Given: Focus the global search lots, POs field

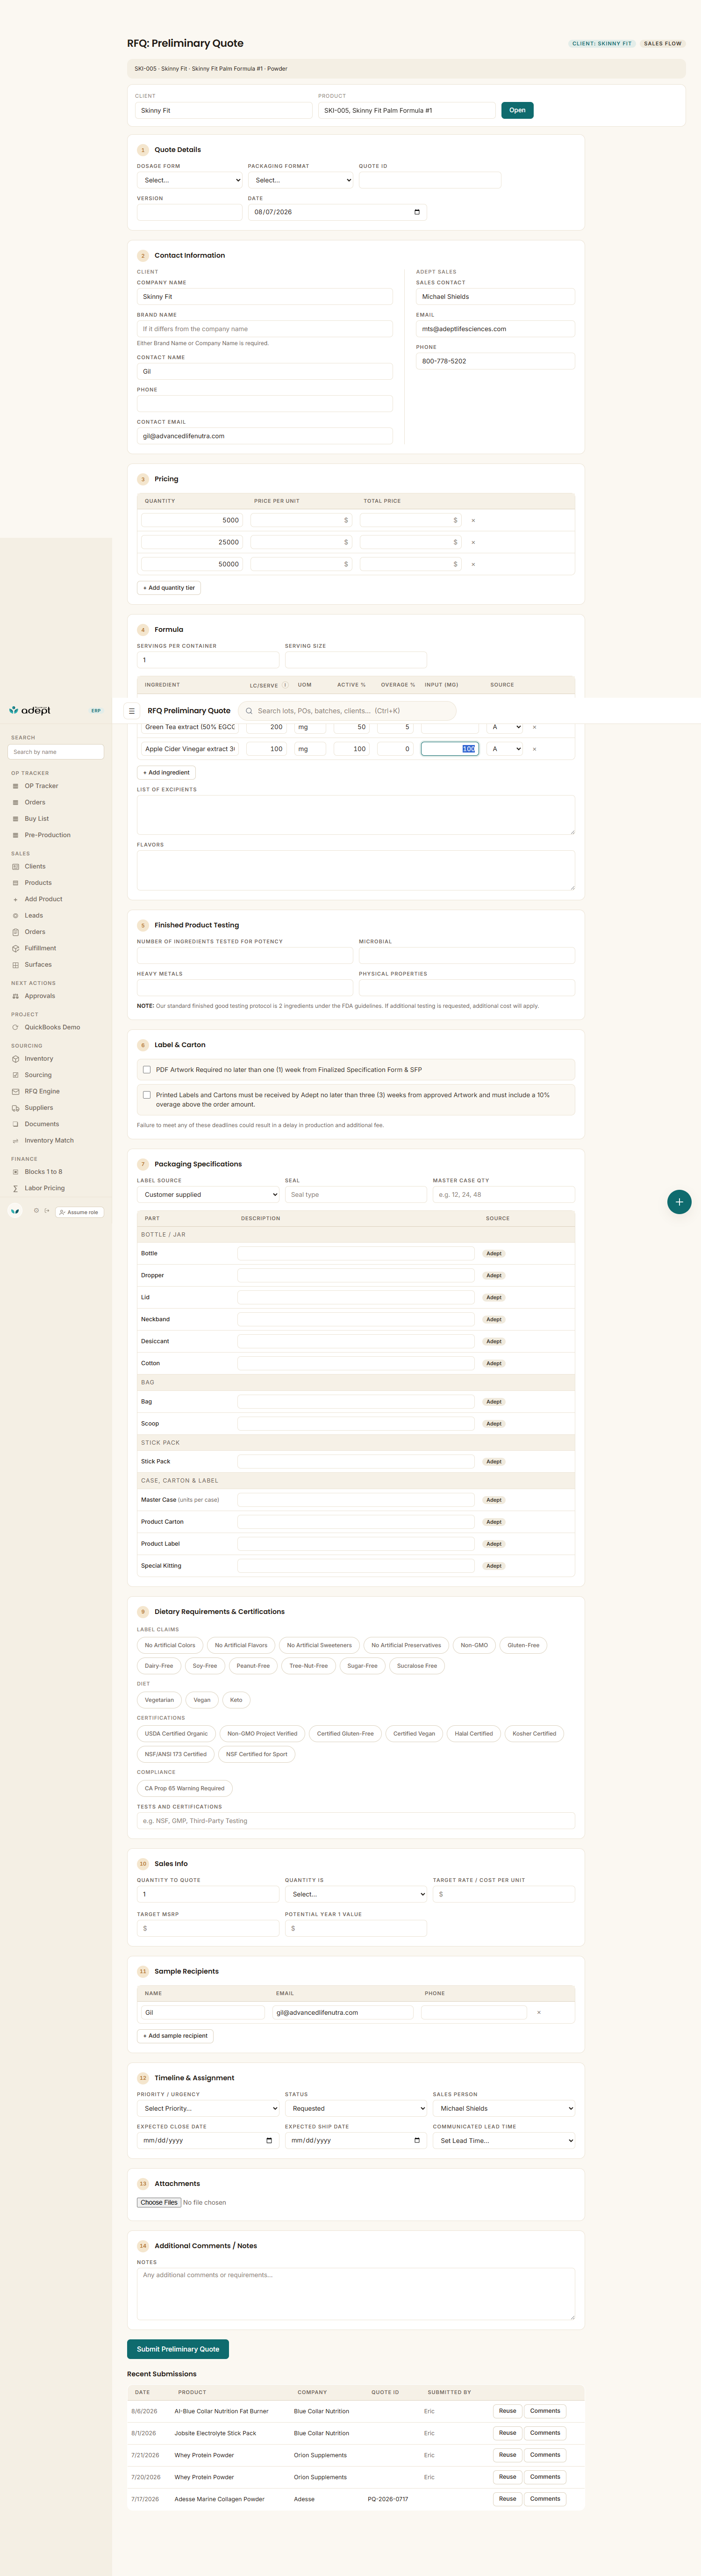Looking at the screenshot, I should point(349,711).
